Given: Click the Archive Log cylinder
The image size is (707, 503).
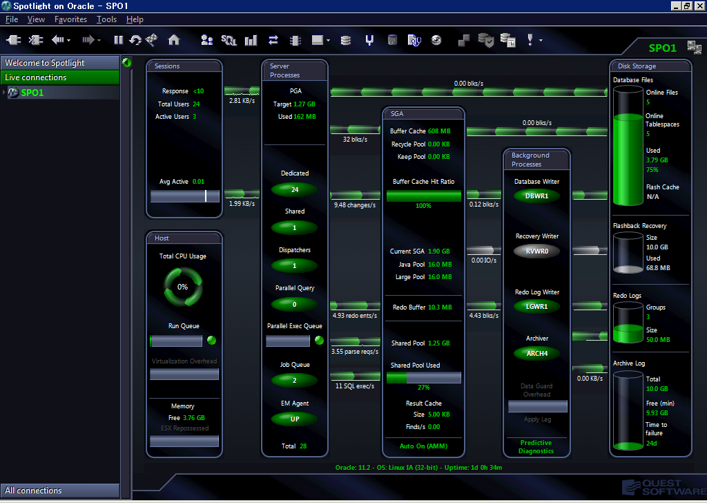Looking at the screenshot, I should click(x=628, y=410).
